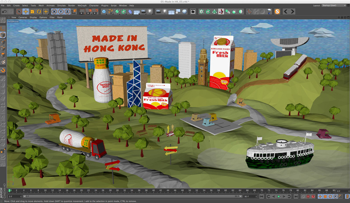Screen dimensions: 350x203
Task: Click the right arrow toolbar button
Action: [x=292, y=11]
